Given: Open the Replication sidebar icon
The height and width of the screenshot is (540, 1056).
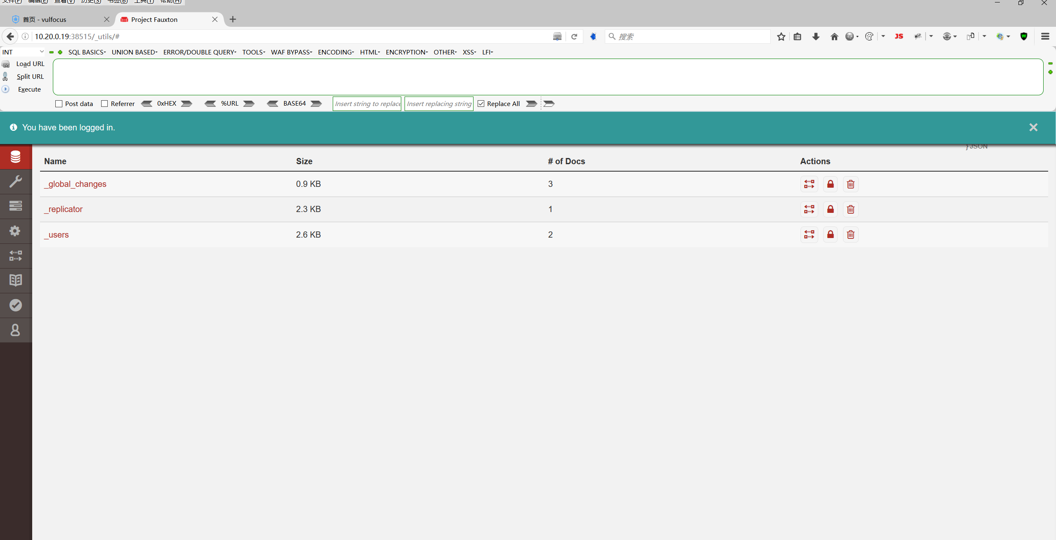Looking at the screenshot, I should 16,256.
